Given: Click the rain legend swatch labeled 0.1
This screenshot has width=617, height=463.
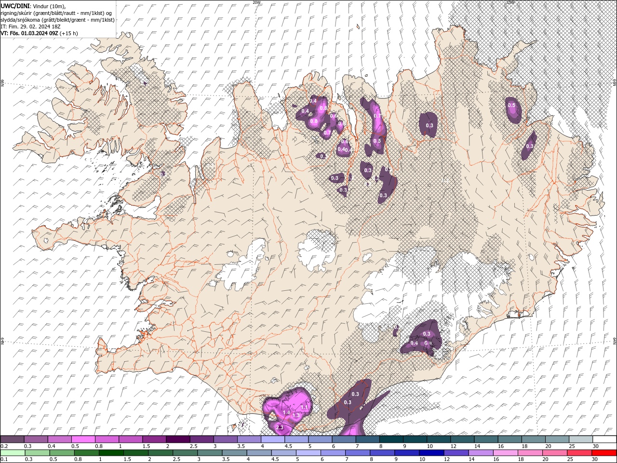Looking at the screenshot, I should 13,453.
